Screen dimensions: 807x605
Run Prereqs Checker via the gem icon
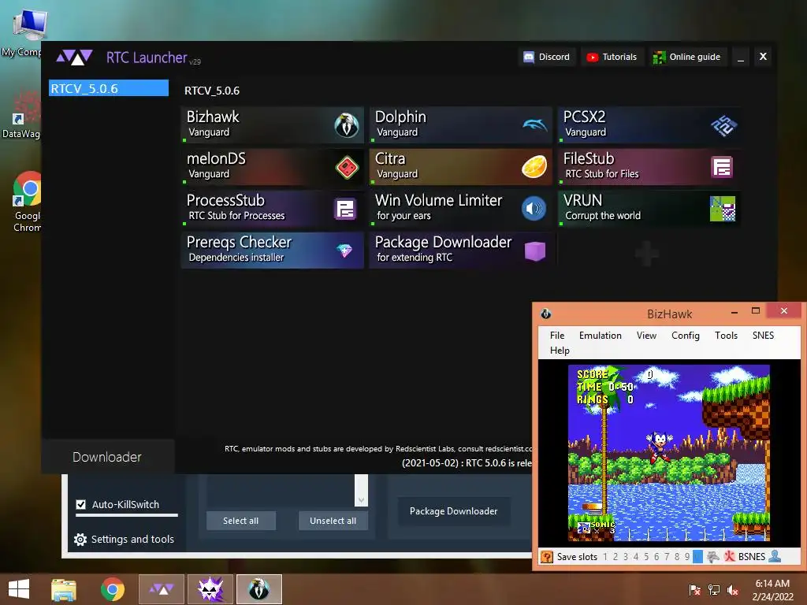(344, 251)
